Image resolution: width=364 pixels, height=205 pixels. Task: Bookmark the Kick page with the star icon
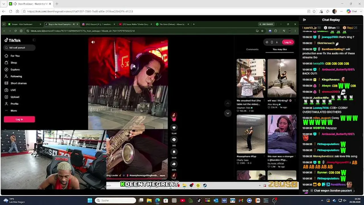(314, 11)
